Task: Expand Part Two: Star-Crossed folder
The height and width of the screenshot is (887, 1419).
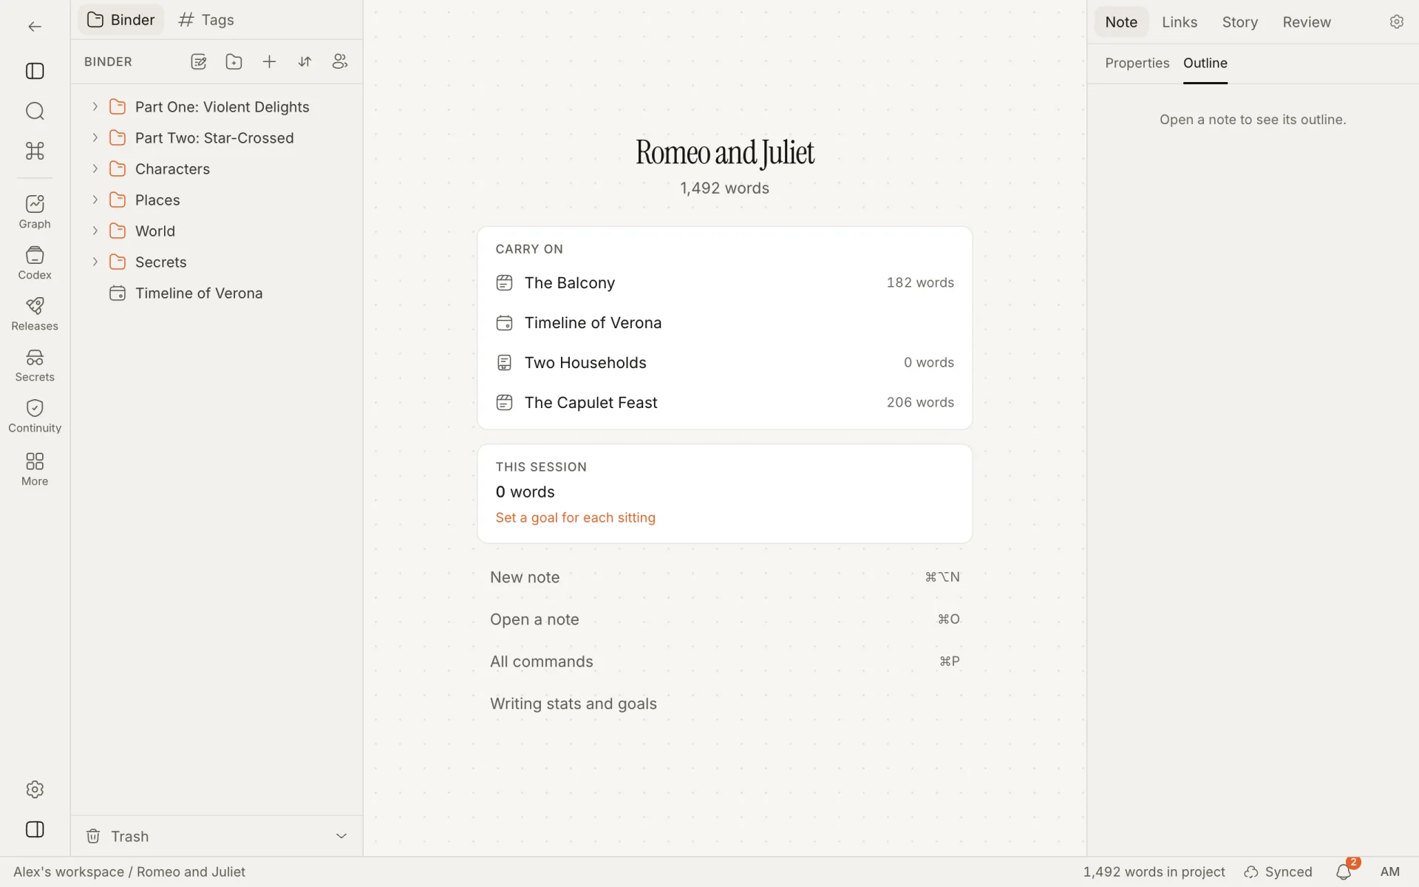Action: point(95,137)
